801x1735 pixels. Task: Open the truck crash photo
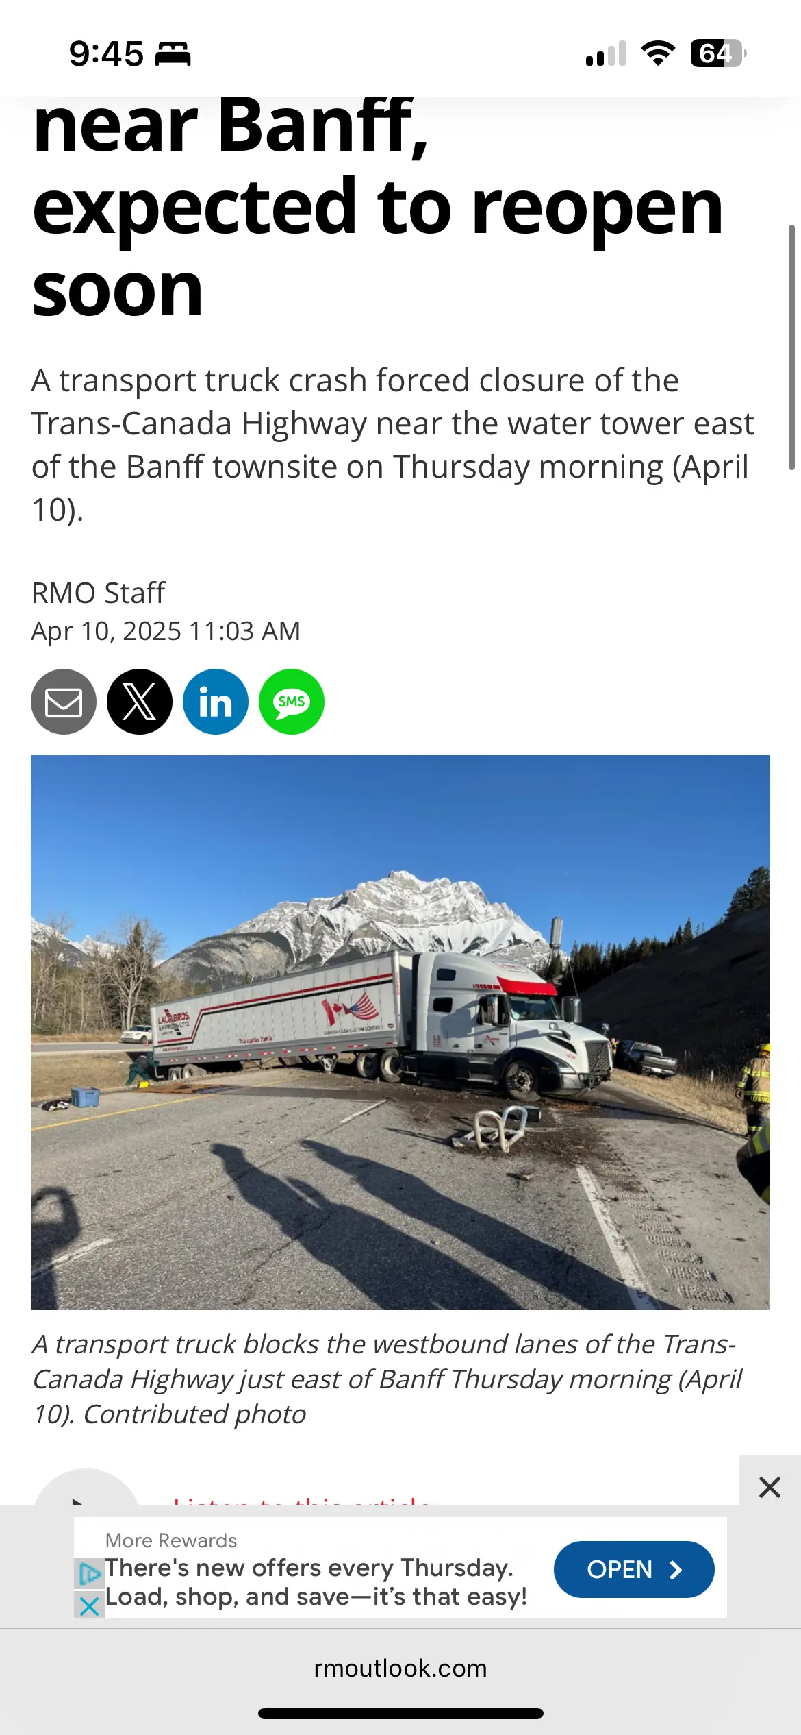click(x=400, y=1033)
